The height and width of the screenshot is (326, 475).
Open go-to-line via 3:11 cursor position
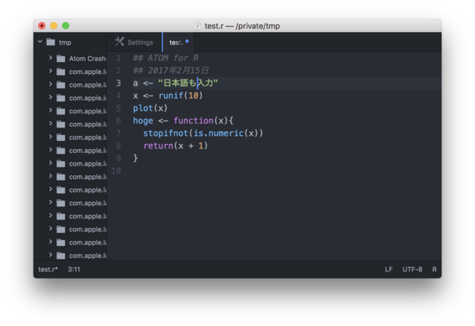click(x=75, y=269)
